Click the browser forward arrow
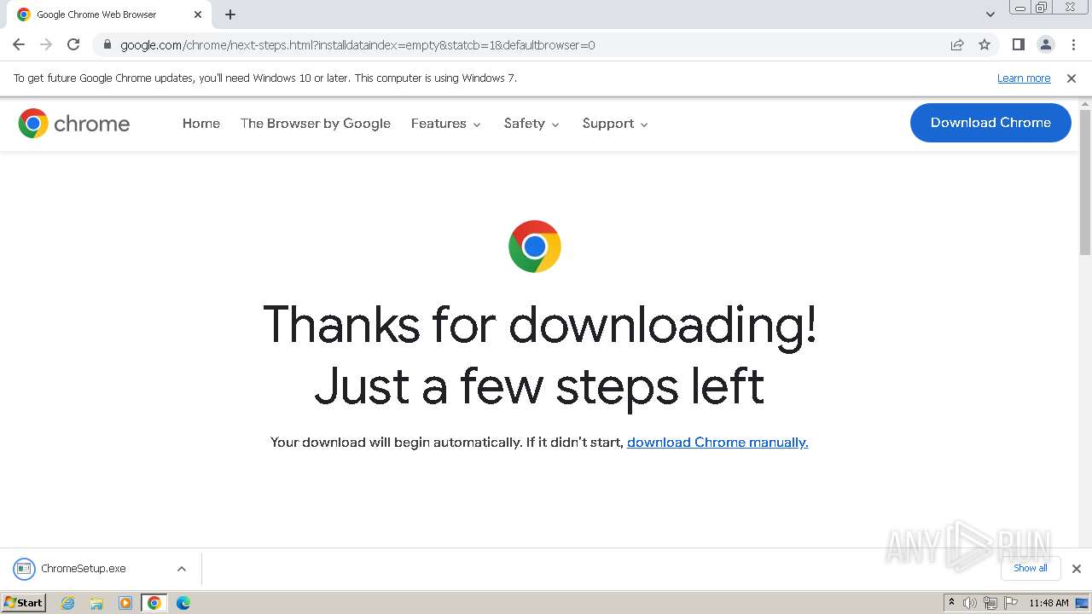This screenshot has width=1092, height=614. tap(46, 44)
